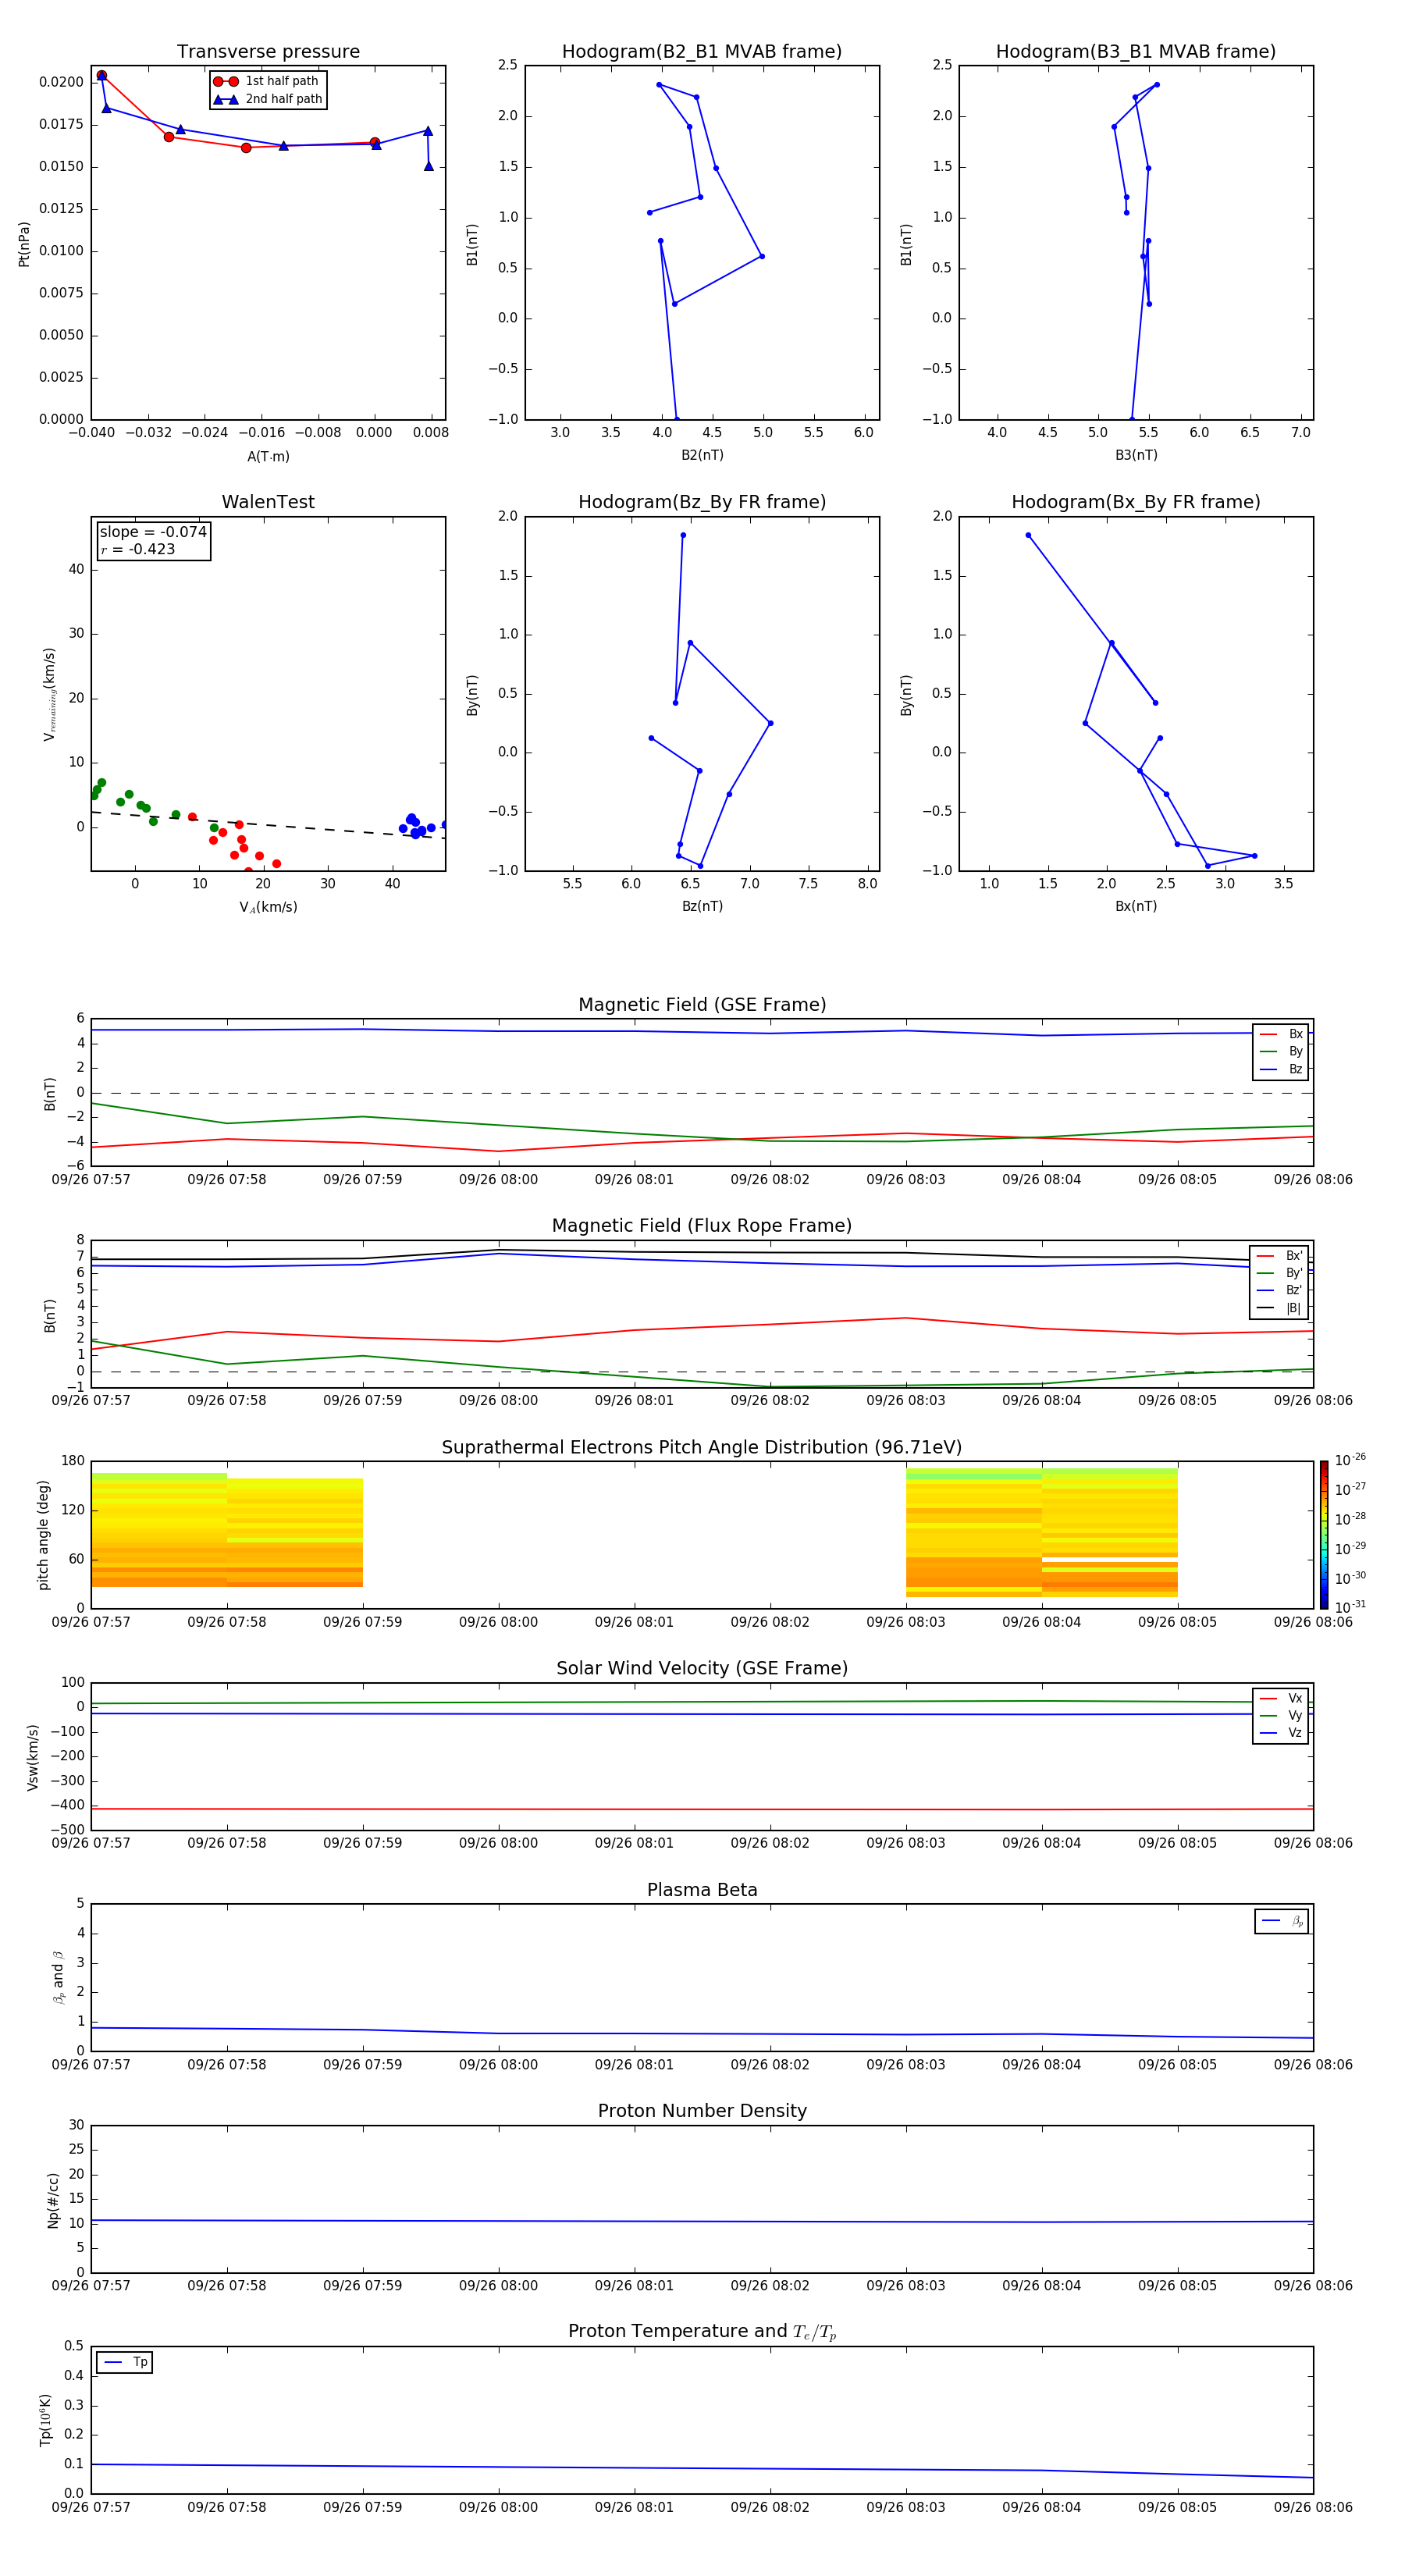The image size is (1405, 2576).
Task: Select the 'Vx' legend entry in solar wind plot
Action: pos(1281,1698)
